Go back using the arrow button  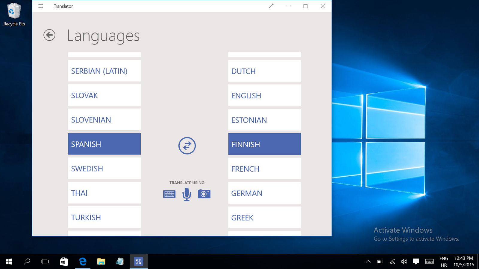[49, 35]
